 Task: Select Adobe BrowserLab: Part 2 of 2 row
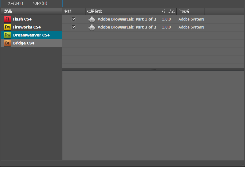pos(153,27)
